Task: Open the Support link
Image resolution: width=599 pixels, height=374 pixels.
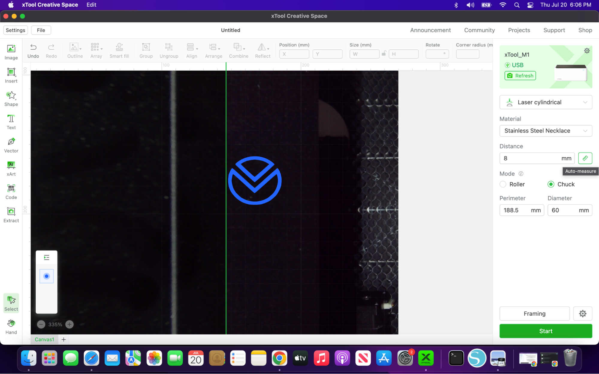Action: click(554, 30)
